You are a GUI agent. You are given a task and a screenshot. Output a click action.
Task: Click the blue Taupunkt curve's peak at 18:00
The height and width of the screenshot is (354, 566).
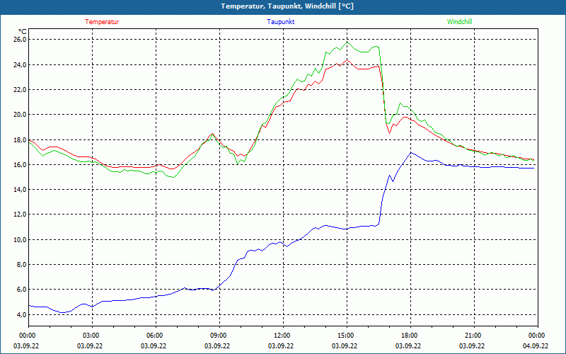pos(411,152)
